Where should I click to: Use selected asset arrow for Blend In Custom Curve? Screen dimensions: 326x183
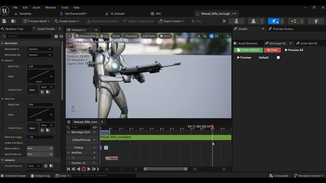pyautogui.click(x=42, y=92)
